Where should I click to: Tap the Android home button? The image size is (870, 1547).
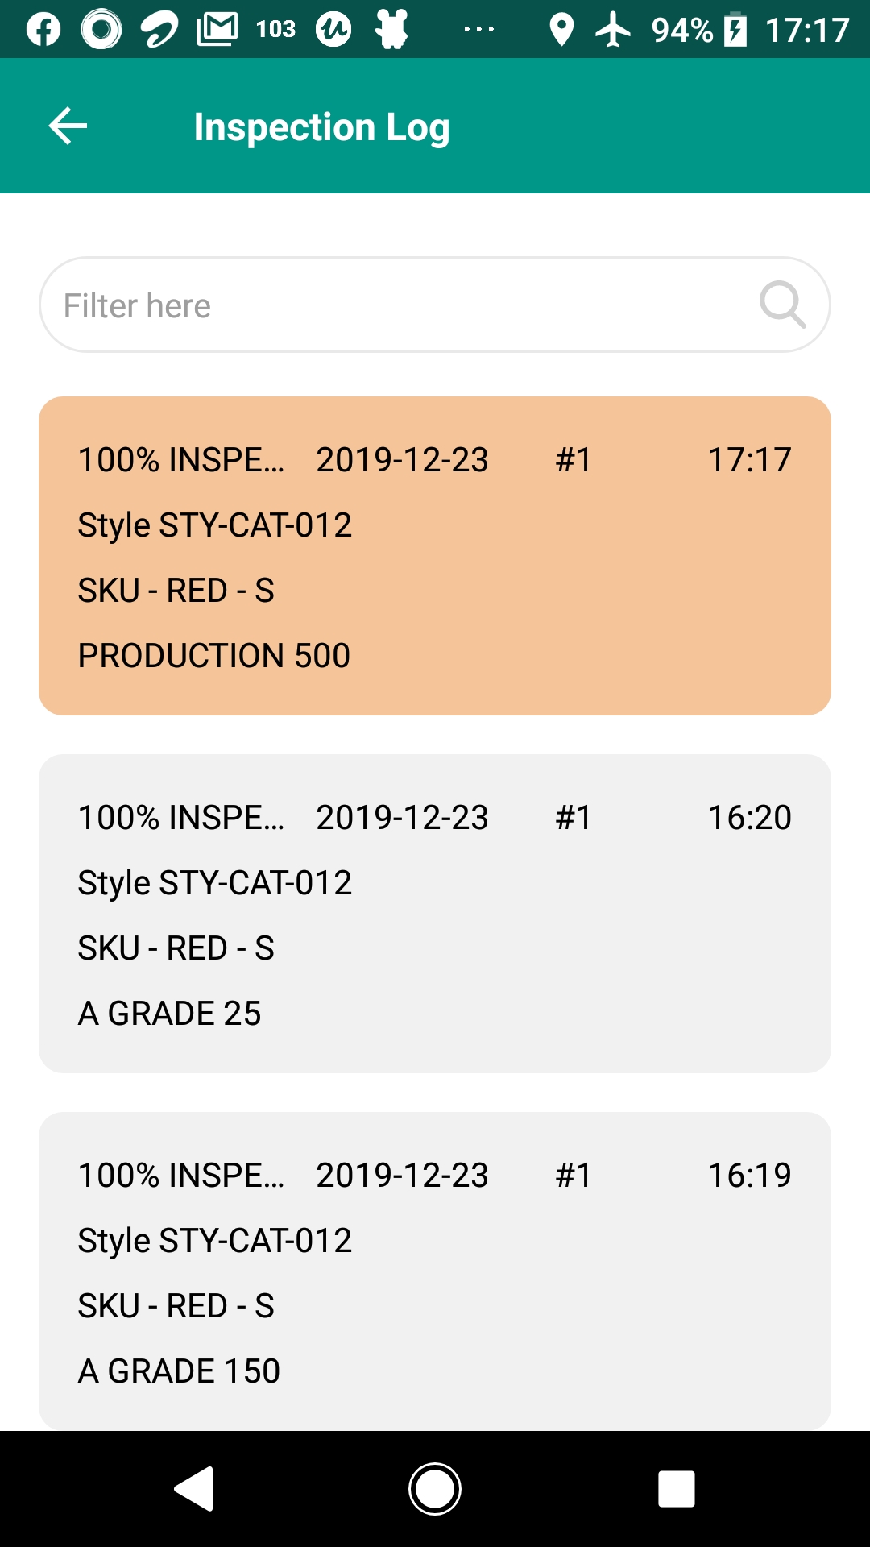435,1487
